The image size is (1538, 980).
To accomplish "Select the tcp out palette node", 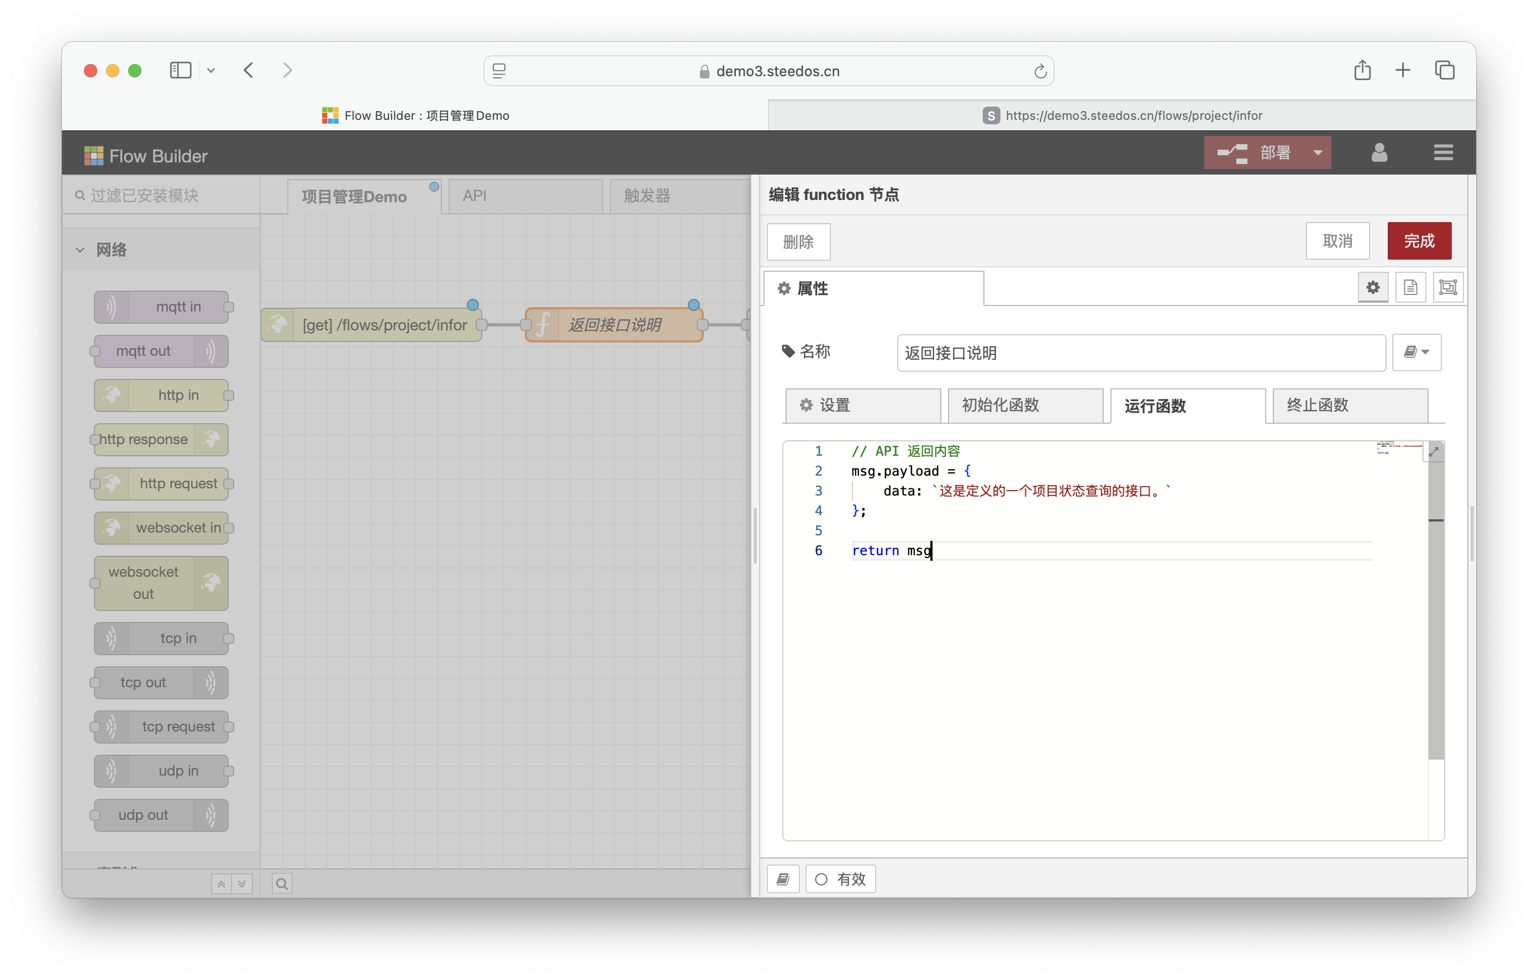I will tap(161, 682).
